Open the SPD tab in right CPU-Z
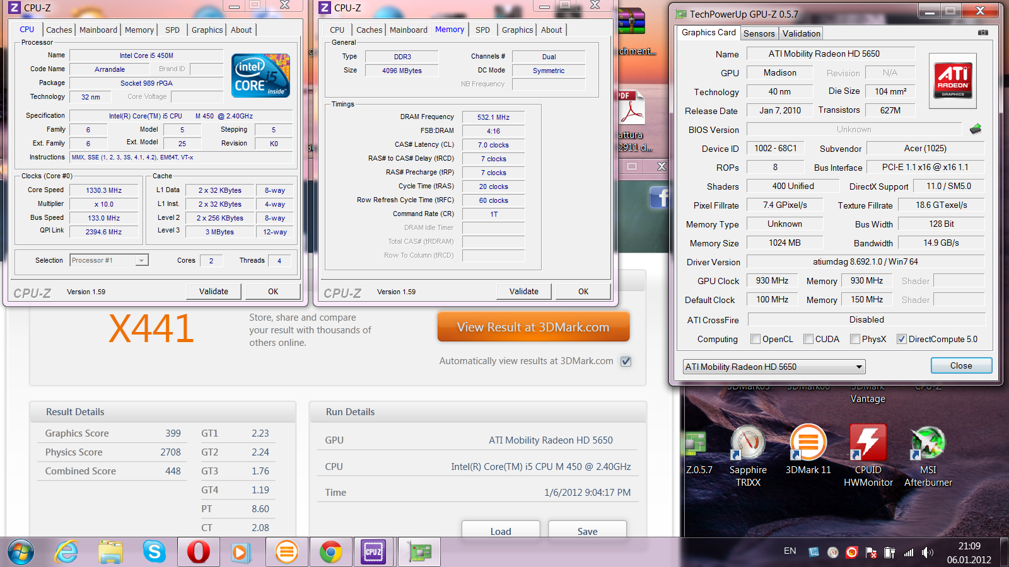1009x567 pixels. click(482, 30)
